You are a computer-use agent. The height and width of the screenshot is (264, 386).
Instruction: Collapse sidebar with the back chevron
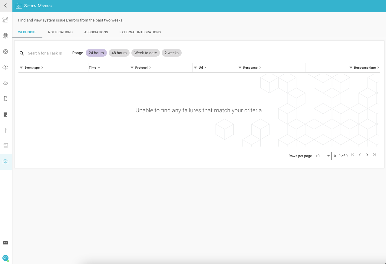point(5,5)
